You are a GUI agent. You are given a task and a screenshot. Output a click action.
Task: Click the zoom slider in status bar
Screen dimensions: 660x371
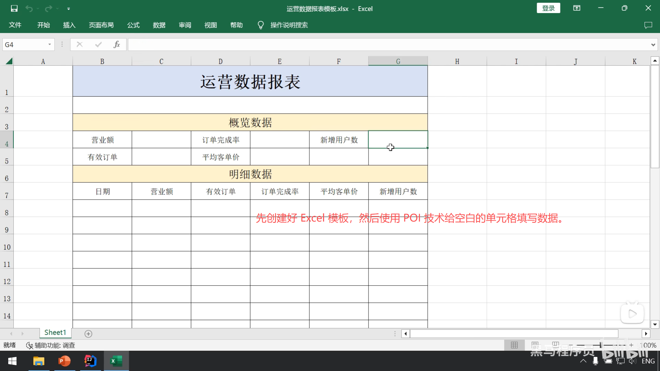coord(601,345)
